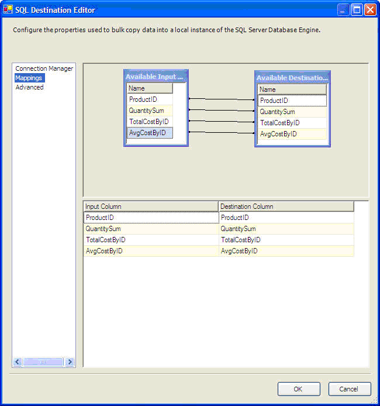Select the QuantitySum mapping line
The height and width of the screenshot is (406, 380).
222,111
